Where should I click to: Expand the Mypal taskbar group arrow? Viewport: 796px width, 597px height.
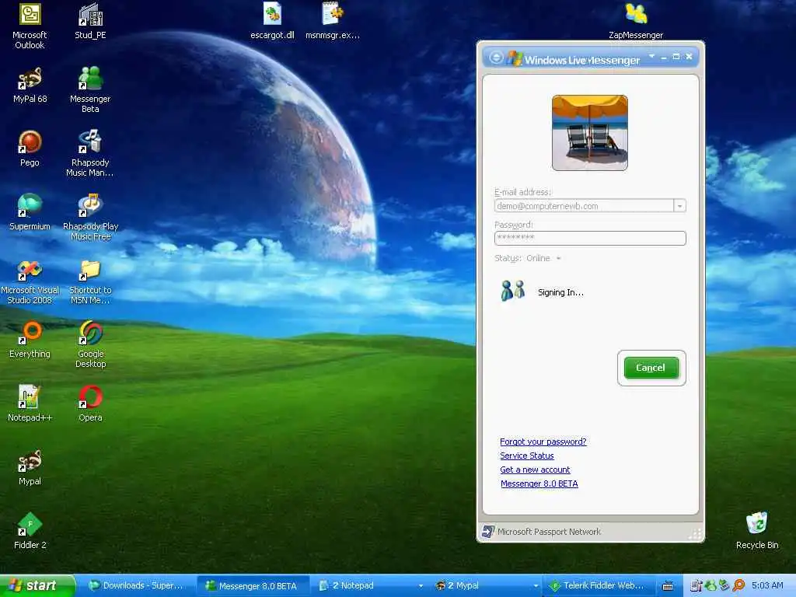pyautogui.click(x=536, y=586)
